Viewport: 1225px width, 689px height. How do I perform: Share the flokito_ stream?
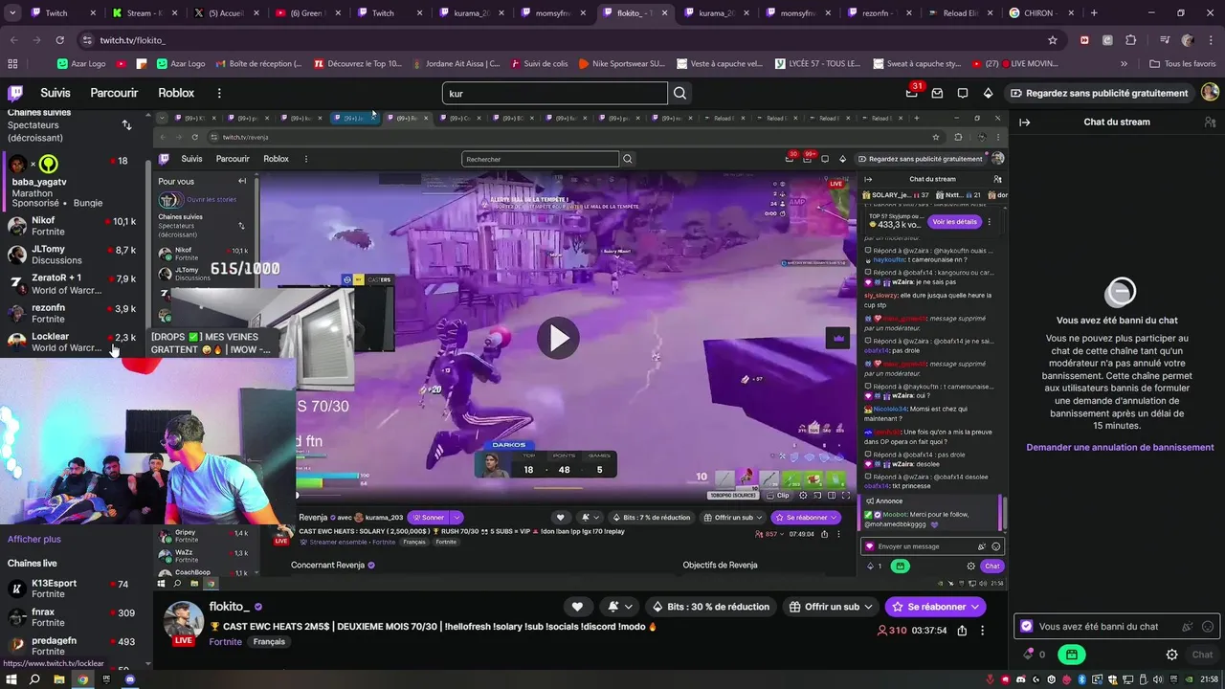[962, 631]
